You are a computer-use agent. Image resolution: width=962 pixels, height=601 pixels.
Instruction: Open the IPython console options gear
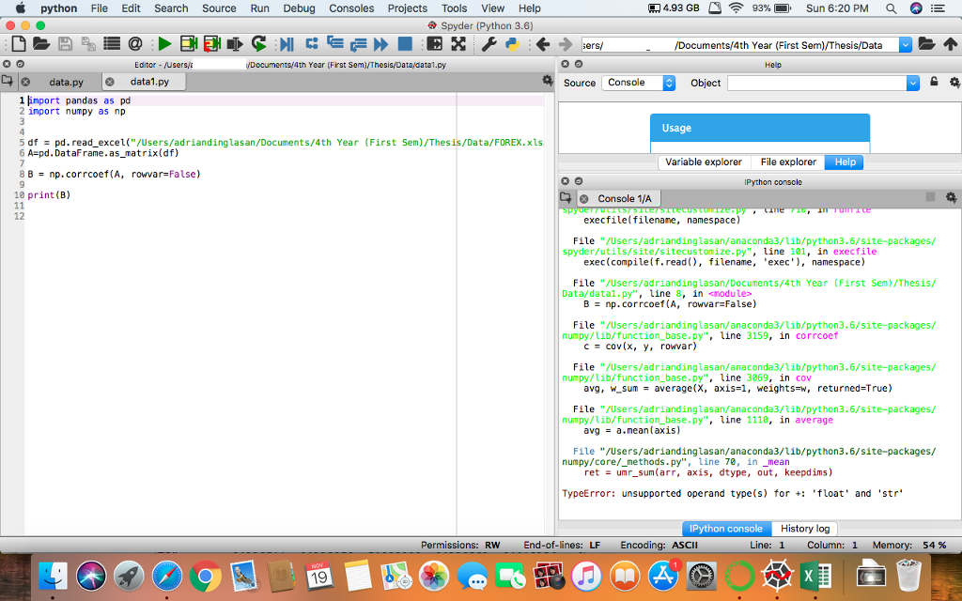click(953, 197)
